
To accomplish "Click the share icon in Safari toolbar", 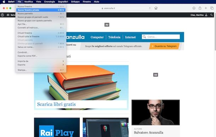I will [200, 8].
